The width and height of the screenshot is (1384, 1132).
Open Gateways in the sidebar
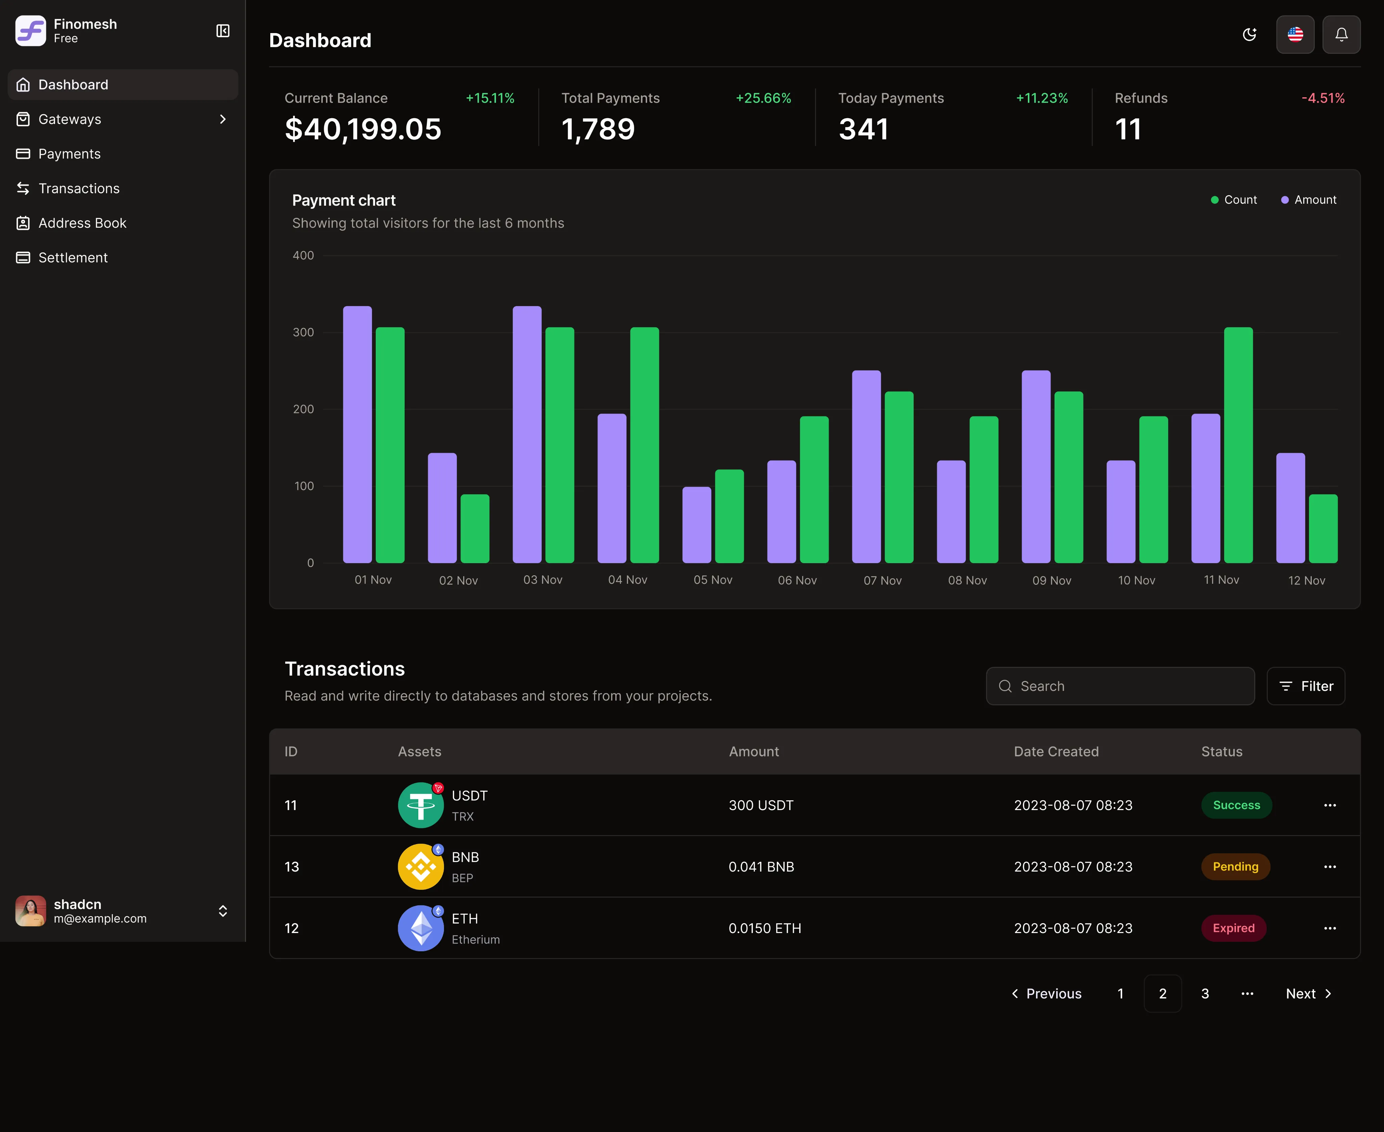[x=123, y=119]
